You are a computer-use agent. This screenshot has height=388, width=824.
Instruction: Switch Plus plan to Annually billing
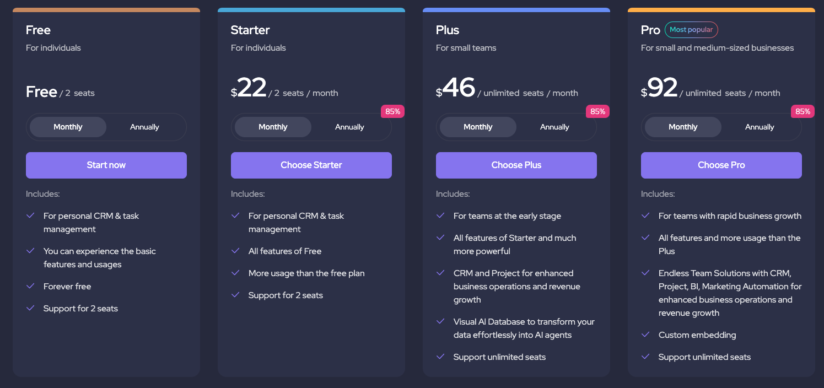(x=554, y=127)
